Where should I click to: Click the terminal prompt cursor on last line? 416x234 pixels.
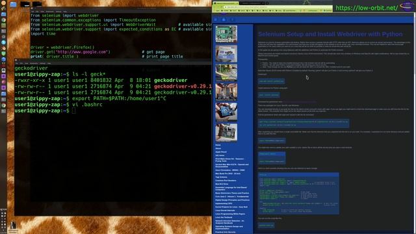(73, 110)
